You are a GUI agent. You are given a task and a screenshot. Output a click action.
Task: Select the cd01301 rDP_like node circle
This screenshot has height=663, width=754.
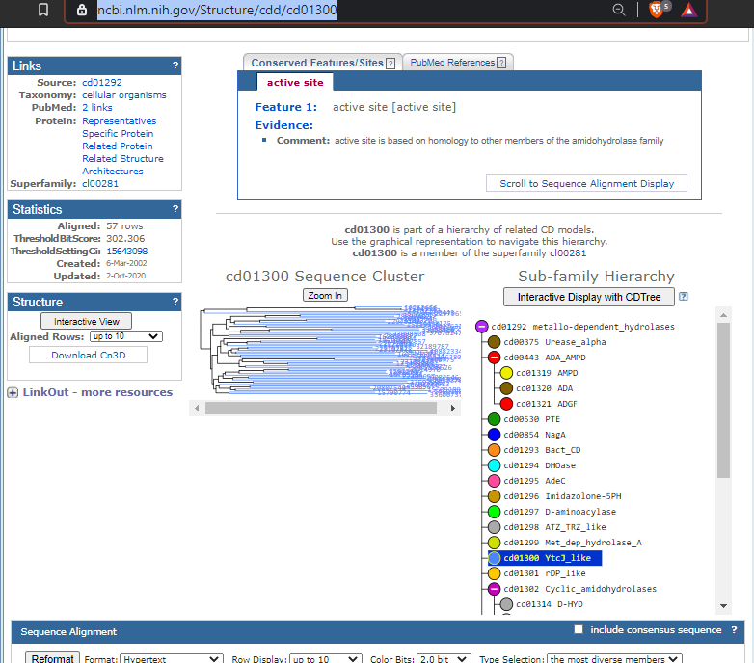[494, 573]
